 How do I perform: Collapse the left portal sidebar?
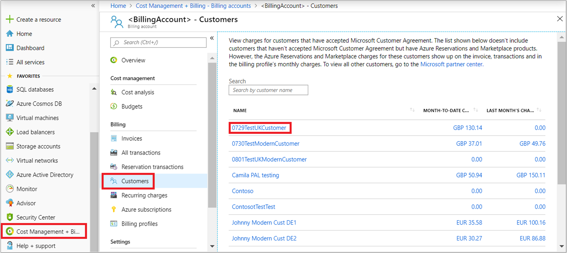tap(93, 6)
